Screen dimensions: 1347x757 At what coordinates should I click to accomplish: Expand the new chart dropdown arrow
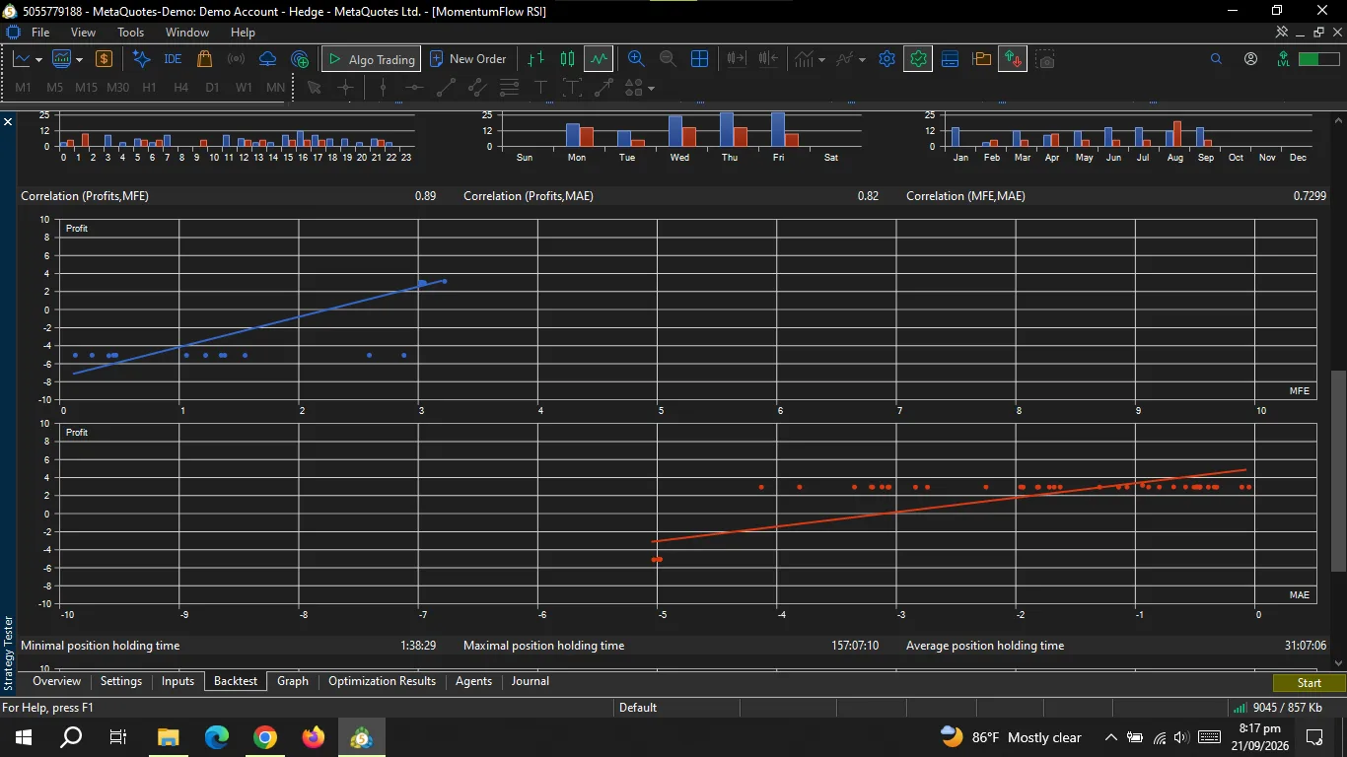(x=38, y=59)
